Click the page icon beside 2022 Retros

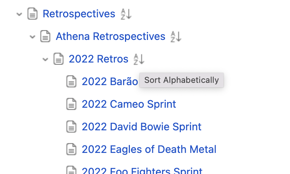click(x=59, y=59)
